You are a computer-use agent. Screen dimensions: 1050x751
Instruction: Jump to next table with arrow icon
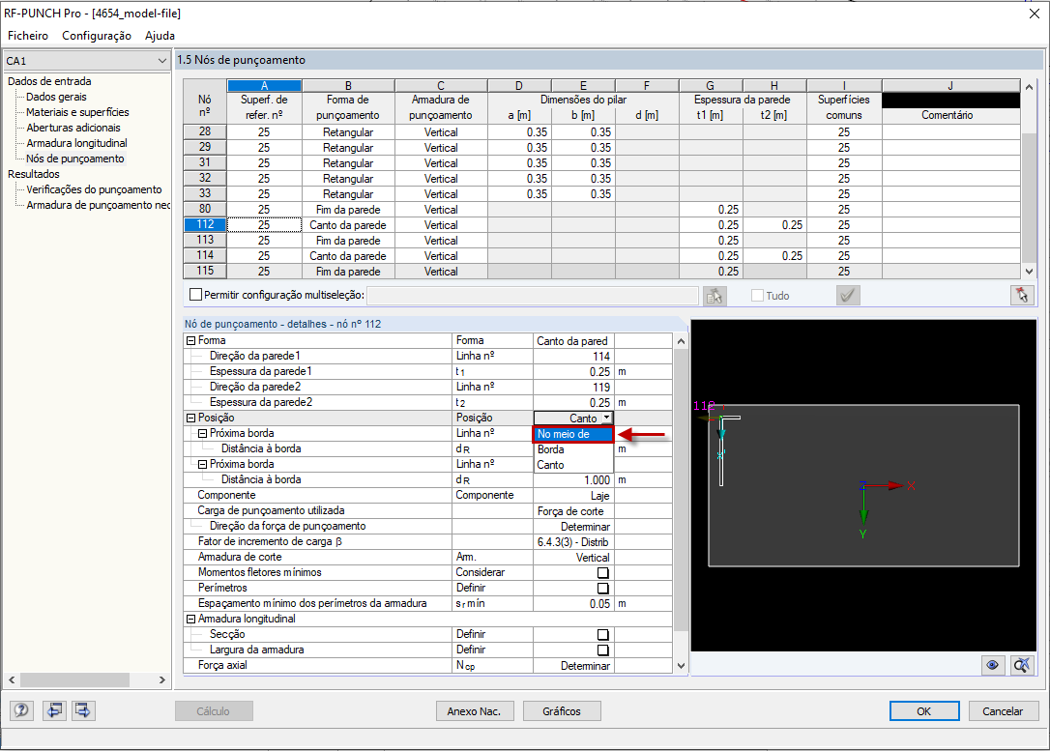tap(82, 710)
